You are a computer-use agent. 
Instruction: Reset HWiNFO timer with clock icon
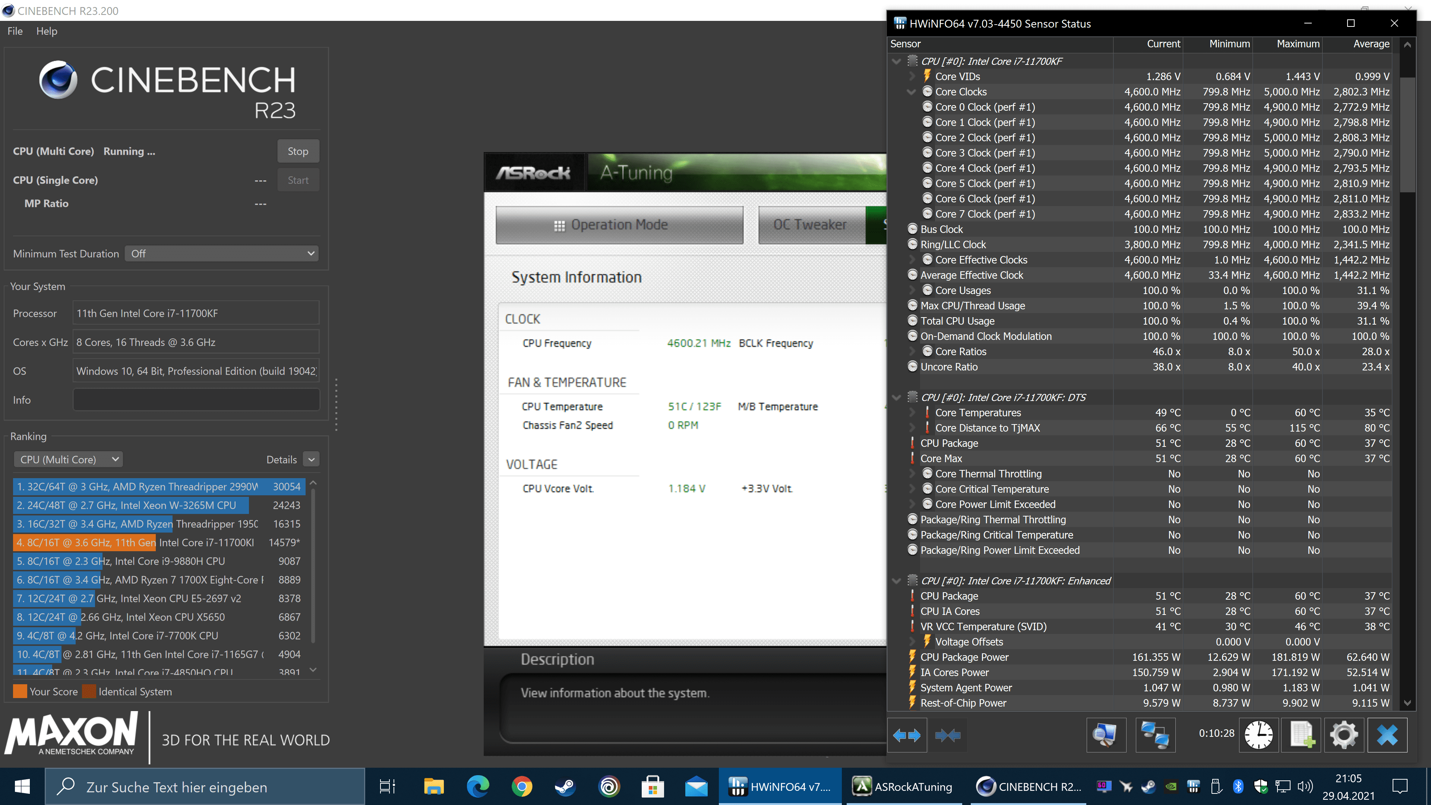[x=1258, y=735]
